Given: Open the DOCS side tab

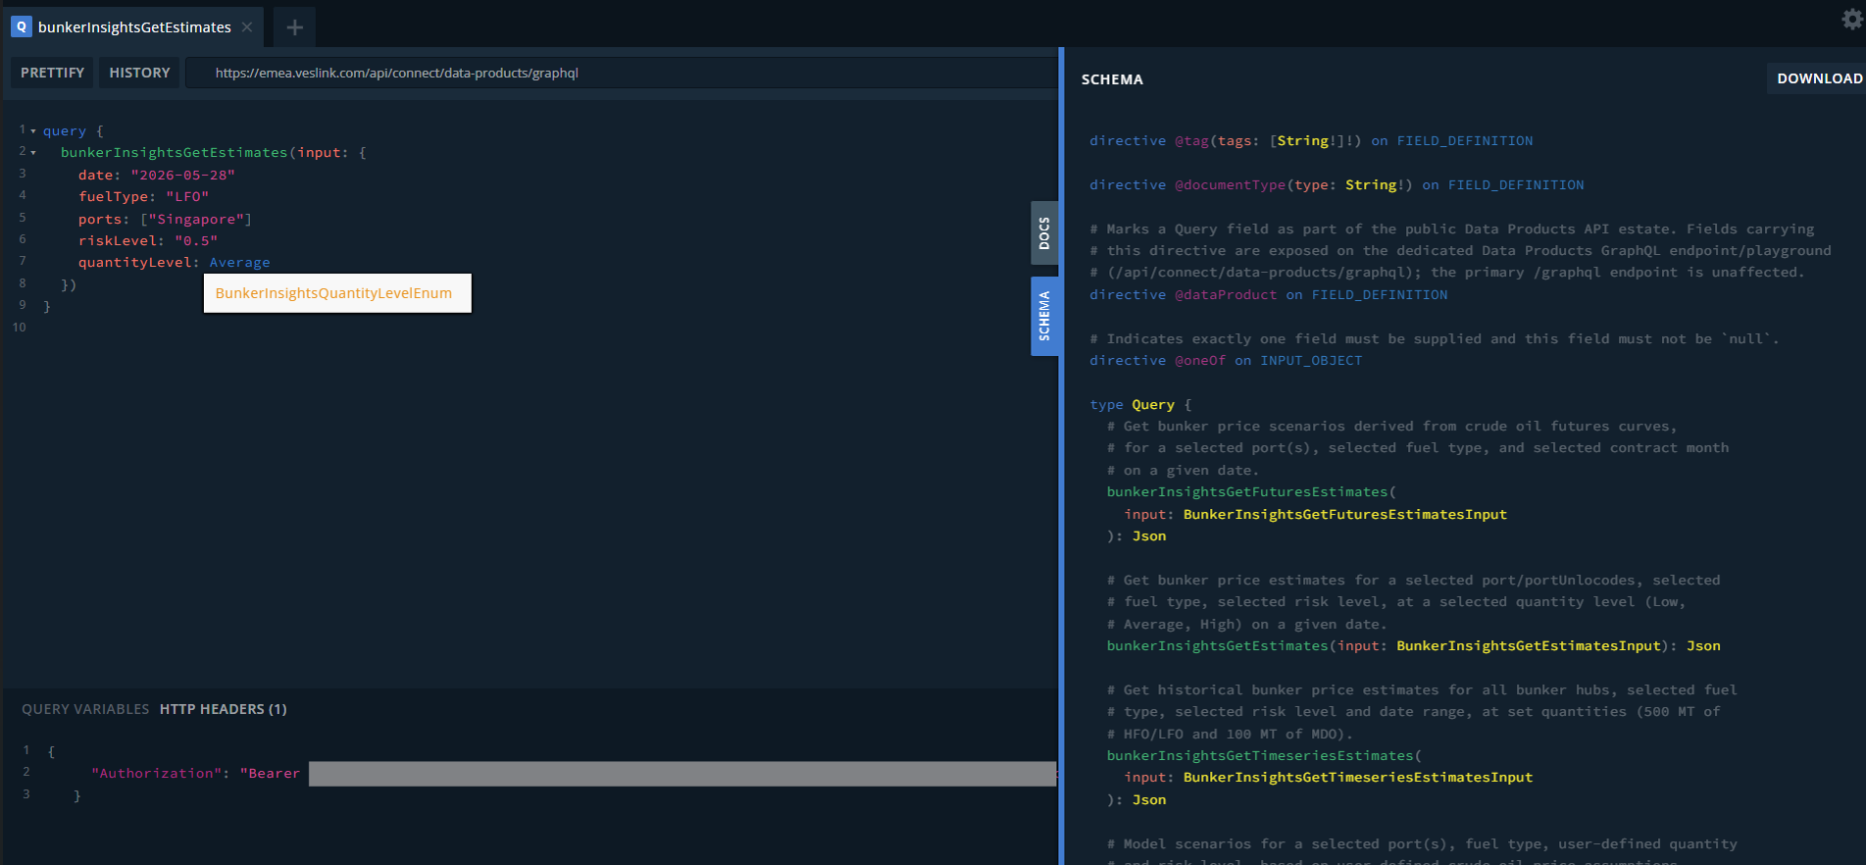Looking at the screenshot, I should [1044, 233].
